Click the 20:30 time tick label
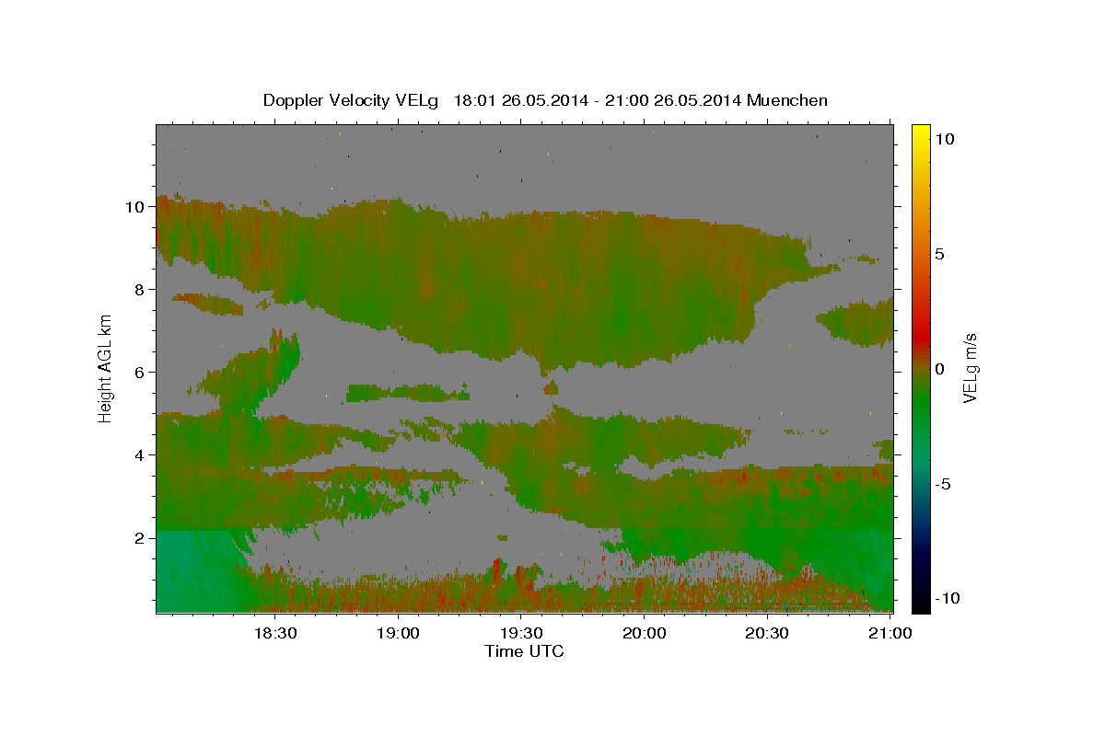This screenshot has height=736, width=1105. click(766, 633)
